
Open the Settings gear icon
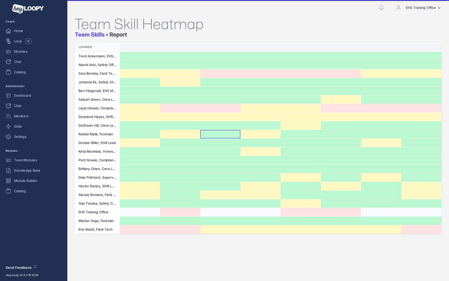[8, 137]
